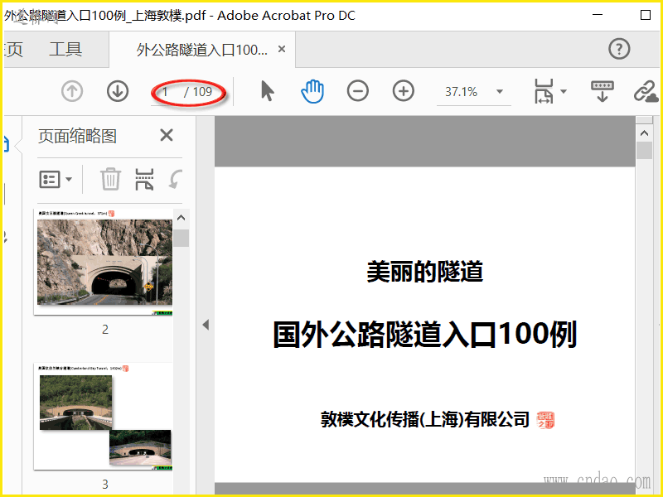Click the fit-width page display icon
The width and height of the screenshot is (663, 497).
tap(544, 91)
